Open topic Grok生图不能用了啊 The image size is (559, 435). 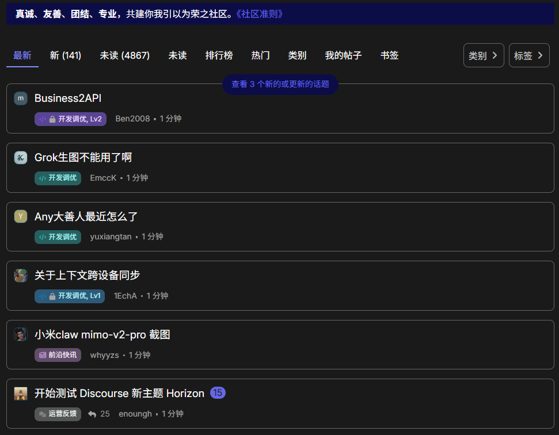coord(83,158)
